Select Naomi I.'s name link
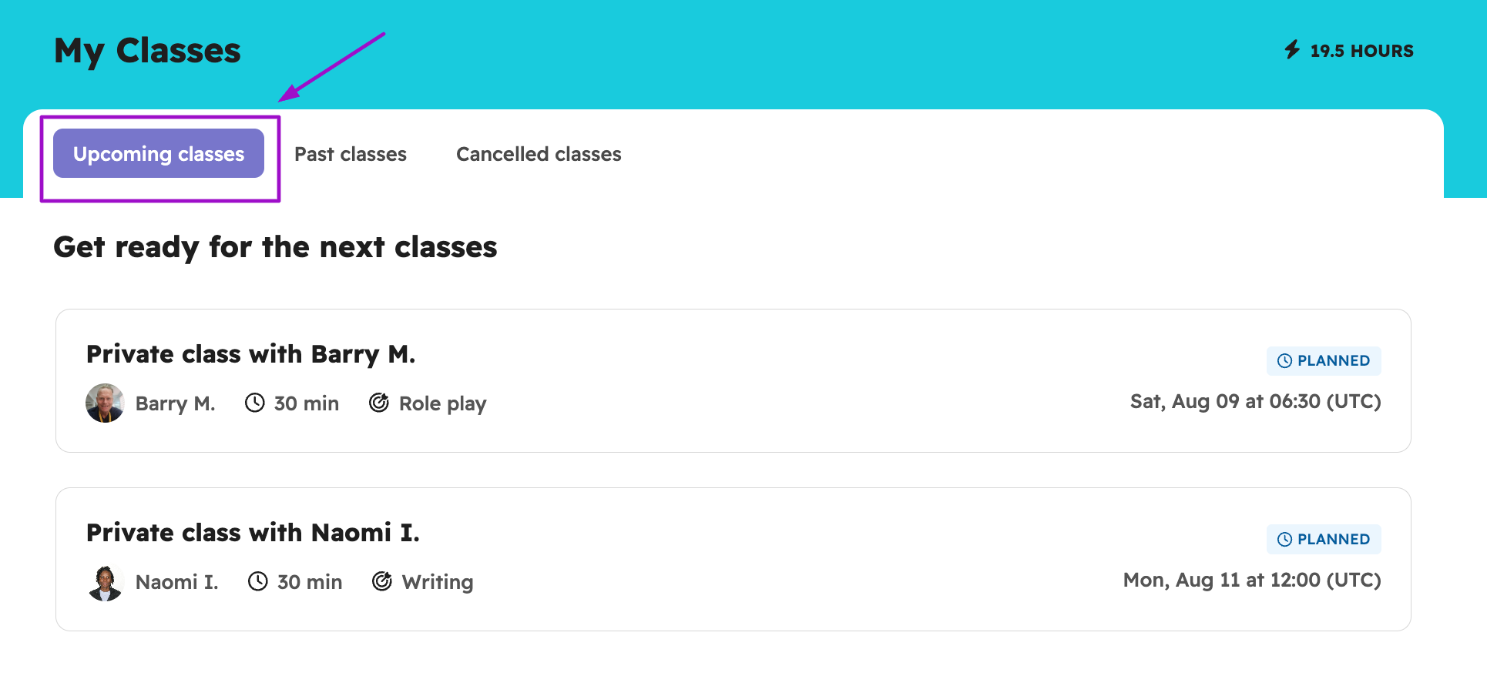1487x696 pixels. click(177, 581)
